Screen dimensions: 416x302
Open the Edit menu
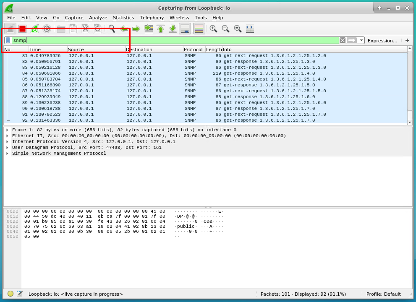click(26, 18)
